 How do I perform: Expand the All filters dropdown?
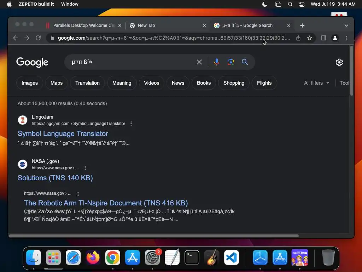tap(316, 83)
